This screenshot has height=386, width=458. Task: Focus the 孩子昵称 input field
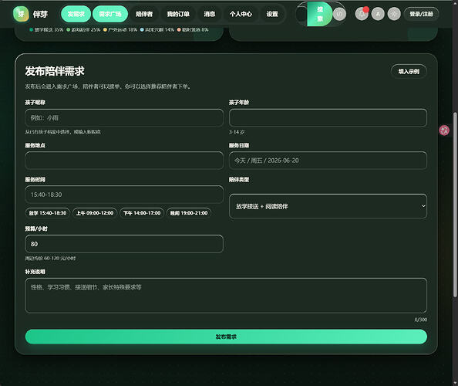(x=124, y=118)
